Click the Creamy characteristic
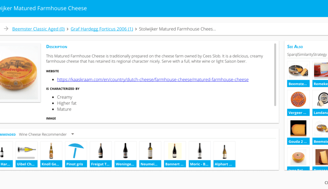 [65, 97]
